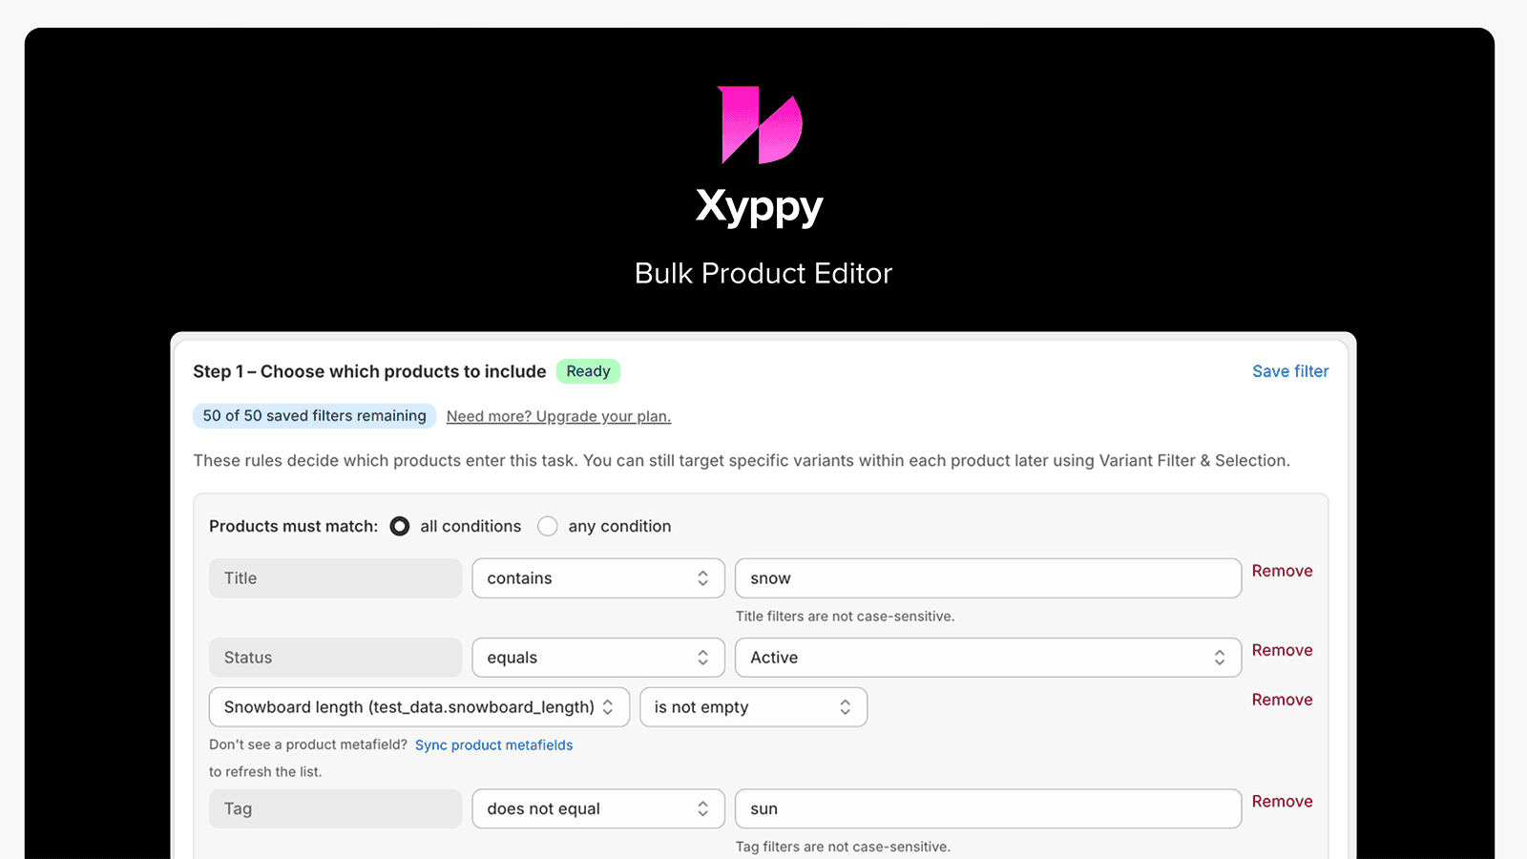The height and width of the screenshot is (859, 1527).
Task: Click the "Sync product metafields" link
Action: (x=493, y=744)
